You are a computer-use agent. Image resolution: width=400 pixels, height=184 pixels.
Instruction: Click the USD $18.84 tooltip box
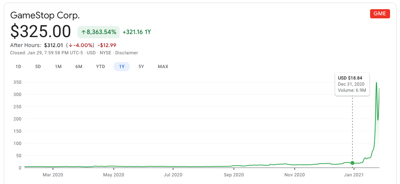tap(352, 84)
